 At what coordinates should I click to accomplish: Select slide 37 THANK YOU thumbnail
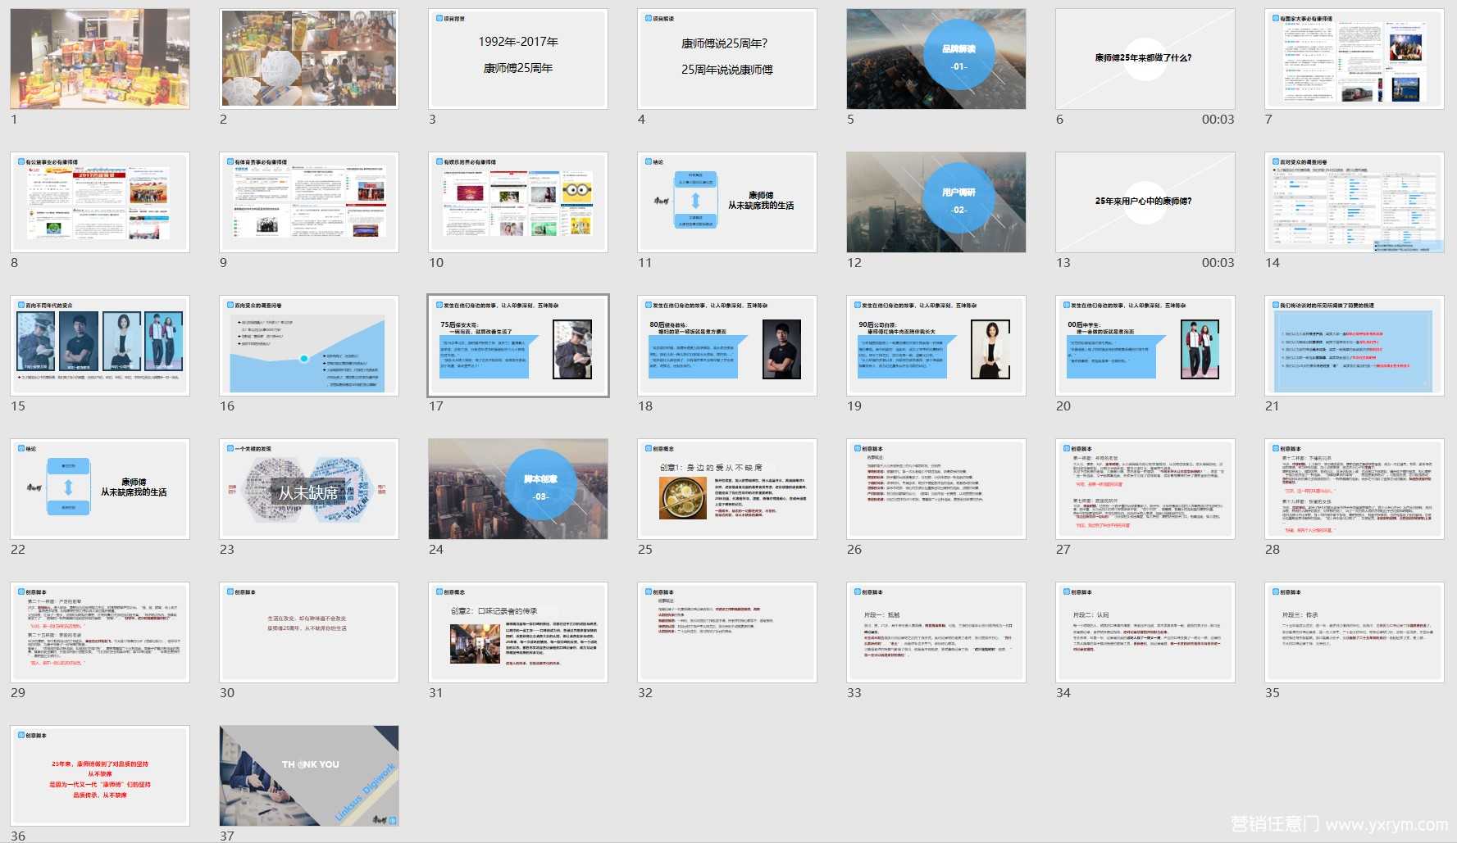point(309,776)
